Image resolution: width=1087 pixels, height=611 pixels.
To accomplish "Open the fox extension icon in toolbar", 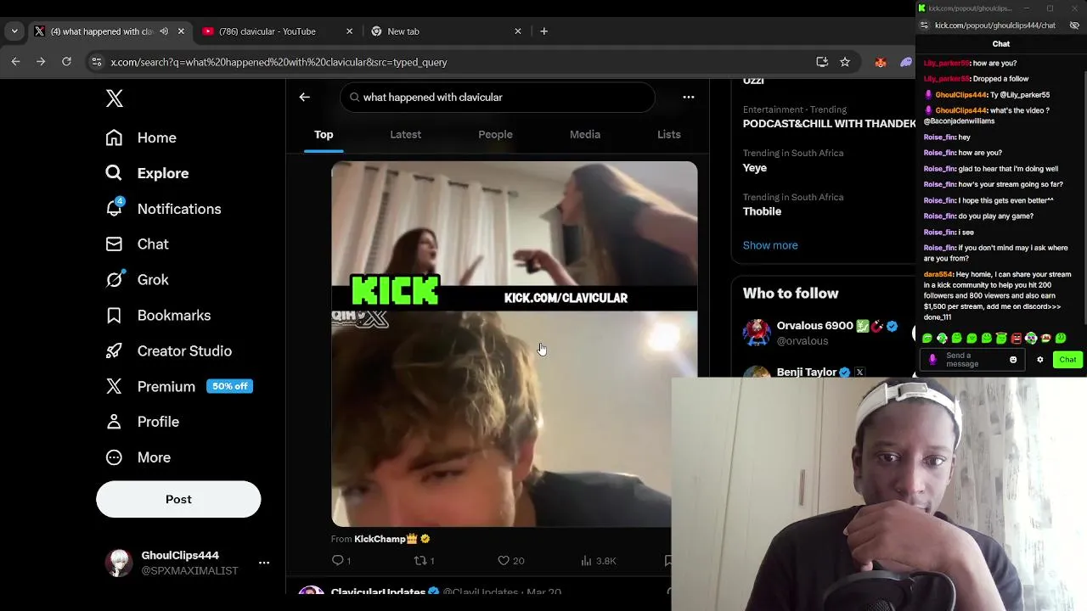I will (881, 62).
